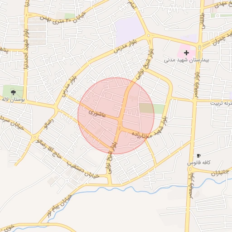
Task: Click the بلوار شهید احمدنیا road label
Action: pos(26,49)
